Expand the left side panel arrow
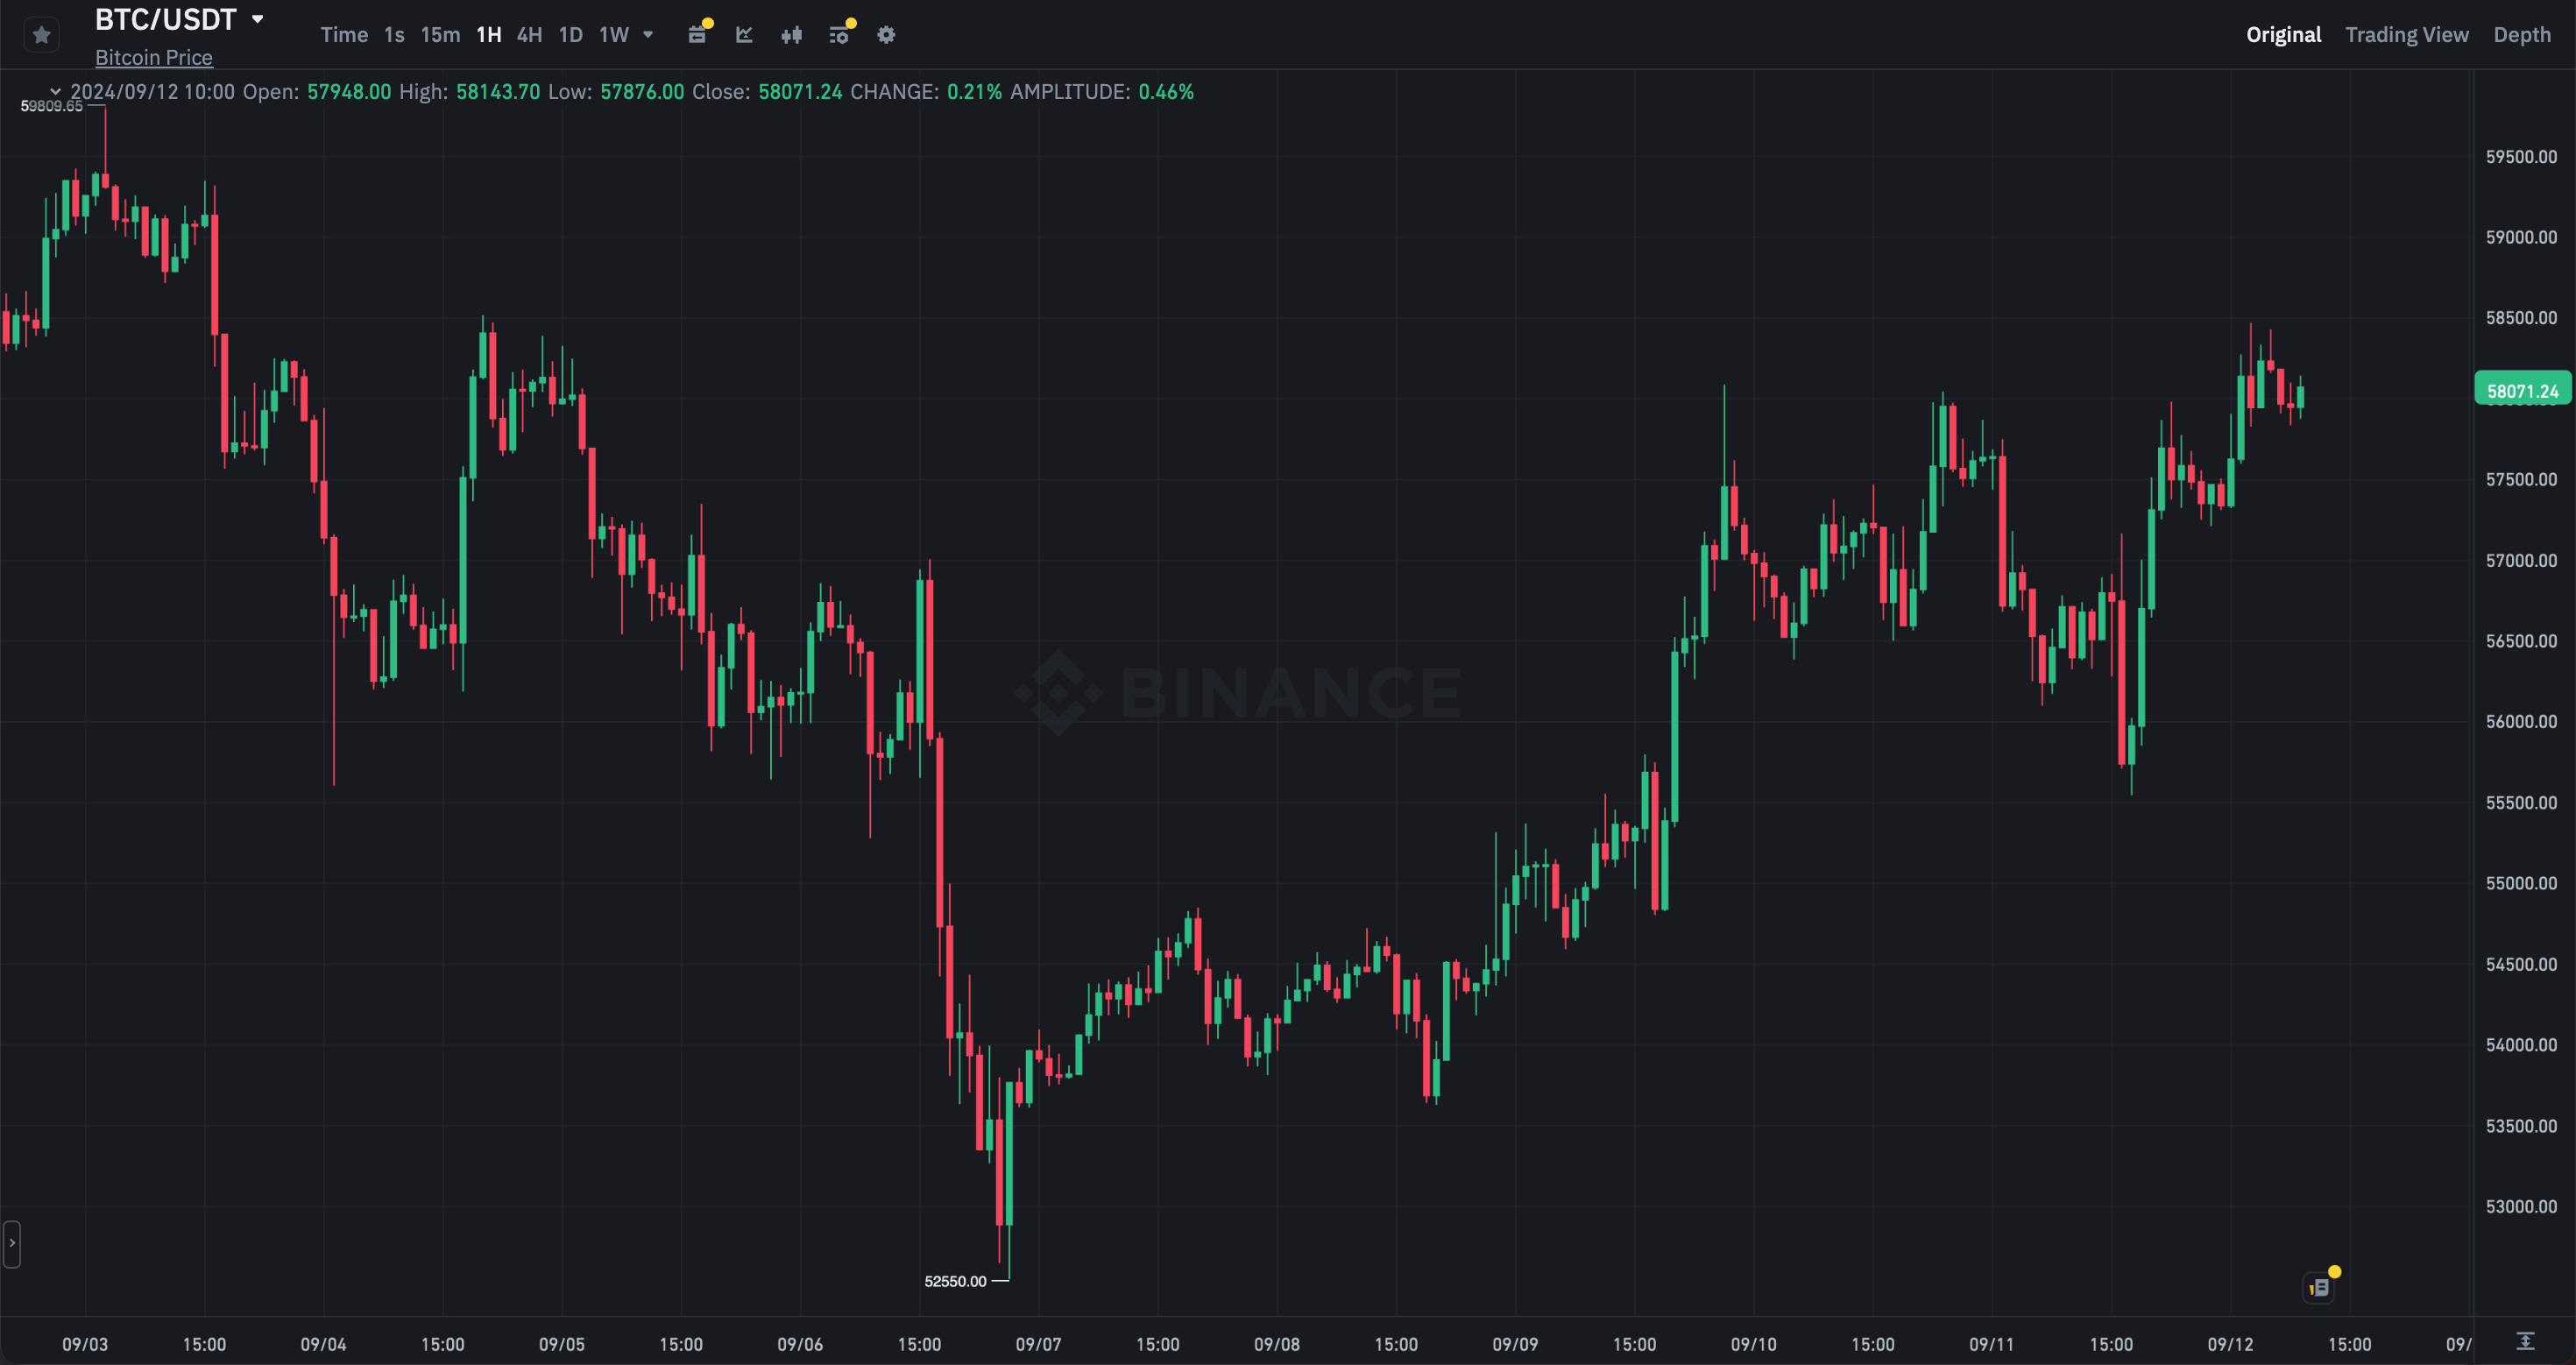Viewport: 2576px width, 1365px height. [x=12, y=1243]
